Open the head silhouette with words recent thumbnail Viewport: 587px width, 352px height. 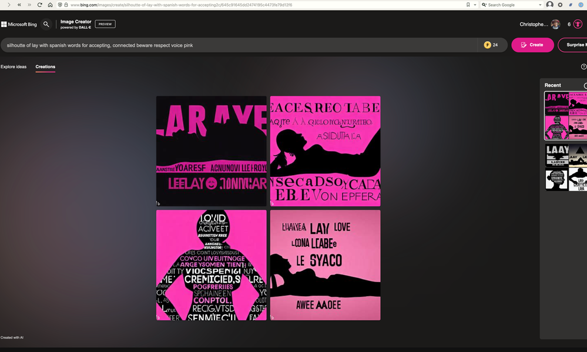[557, 179]
